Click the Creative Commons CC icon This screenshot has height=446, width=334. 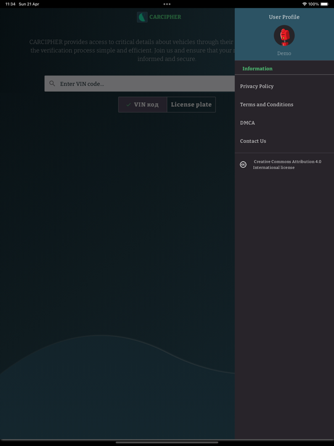[x=243, y=164]
